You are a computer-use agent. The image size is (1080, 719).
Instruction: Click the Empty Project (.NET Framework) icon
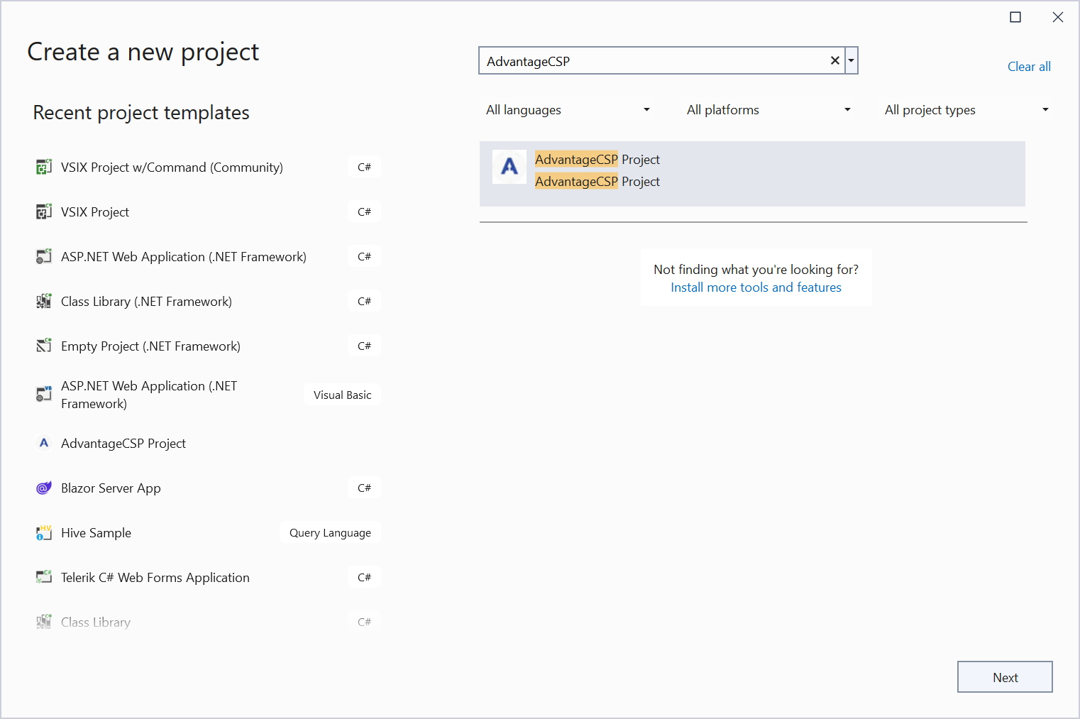pos(44,346)
